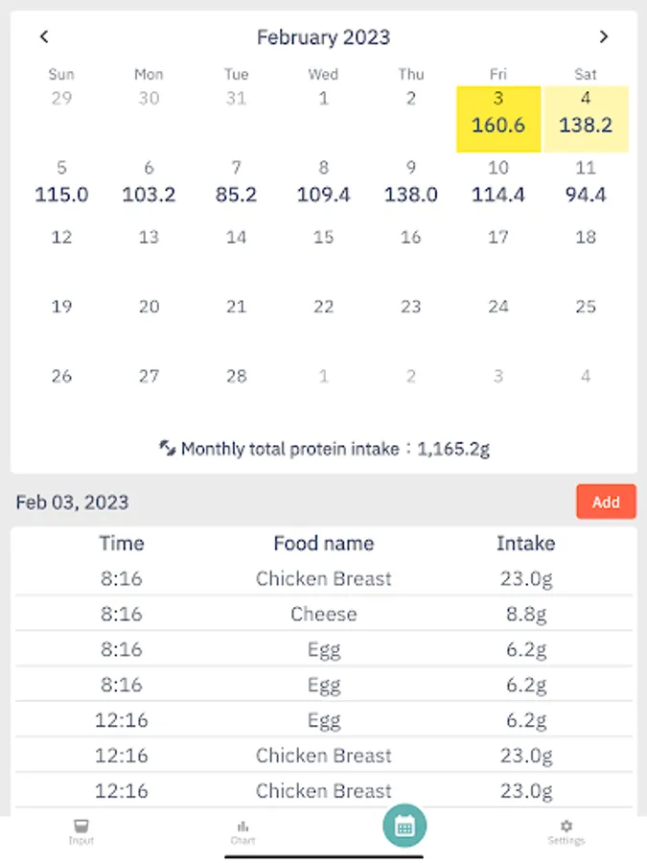Viewport: 647px width, 863px height.
Task: Choose February 7 showing 85.2
Action: (236, 182)
